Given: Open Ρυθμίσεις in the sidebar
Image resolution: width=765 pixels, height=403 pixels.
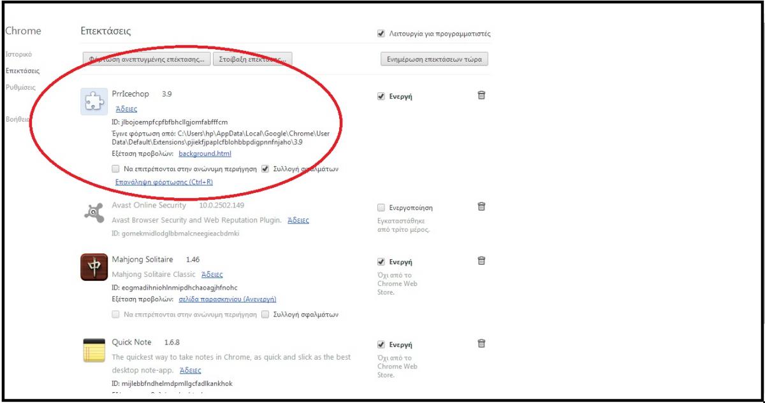Looking at the screenshot, I should (x=20, y=87).
